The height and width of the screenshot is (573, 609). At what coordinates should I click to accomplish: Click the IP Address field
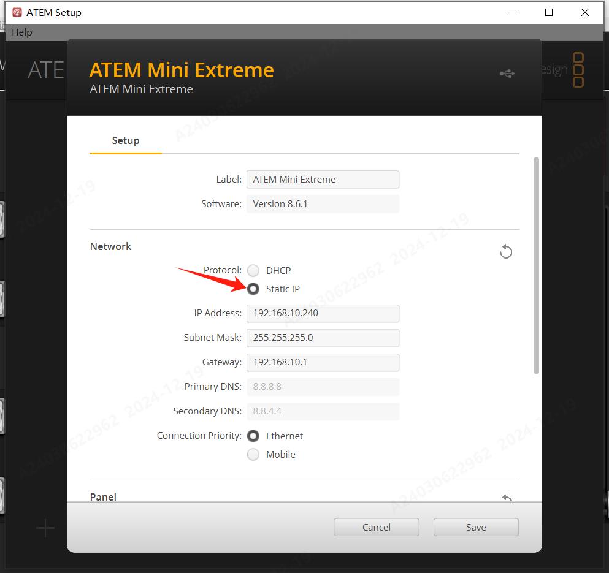323,313
